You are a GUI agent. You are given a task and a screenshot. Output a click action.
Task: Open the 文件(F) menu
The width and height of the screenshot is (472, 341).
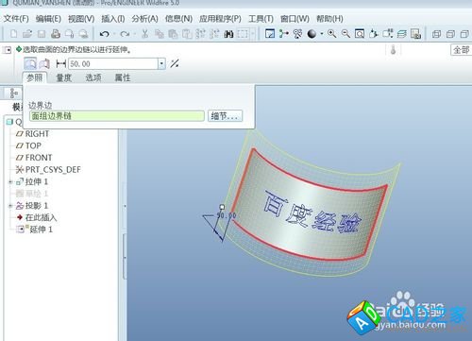(16, 19)
